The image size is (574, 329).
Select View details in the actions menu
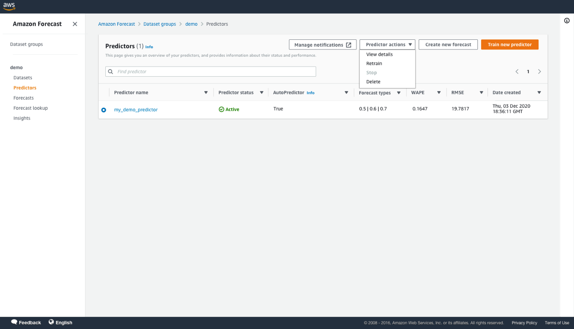point(379,54)
